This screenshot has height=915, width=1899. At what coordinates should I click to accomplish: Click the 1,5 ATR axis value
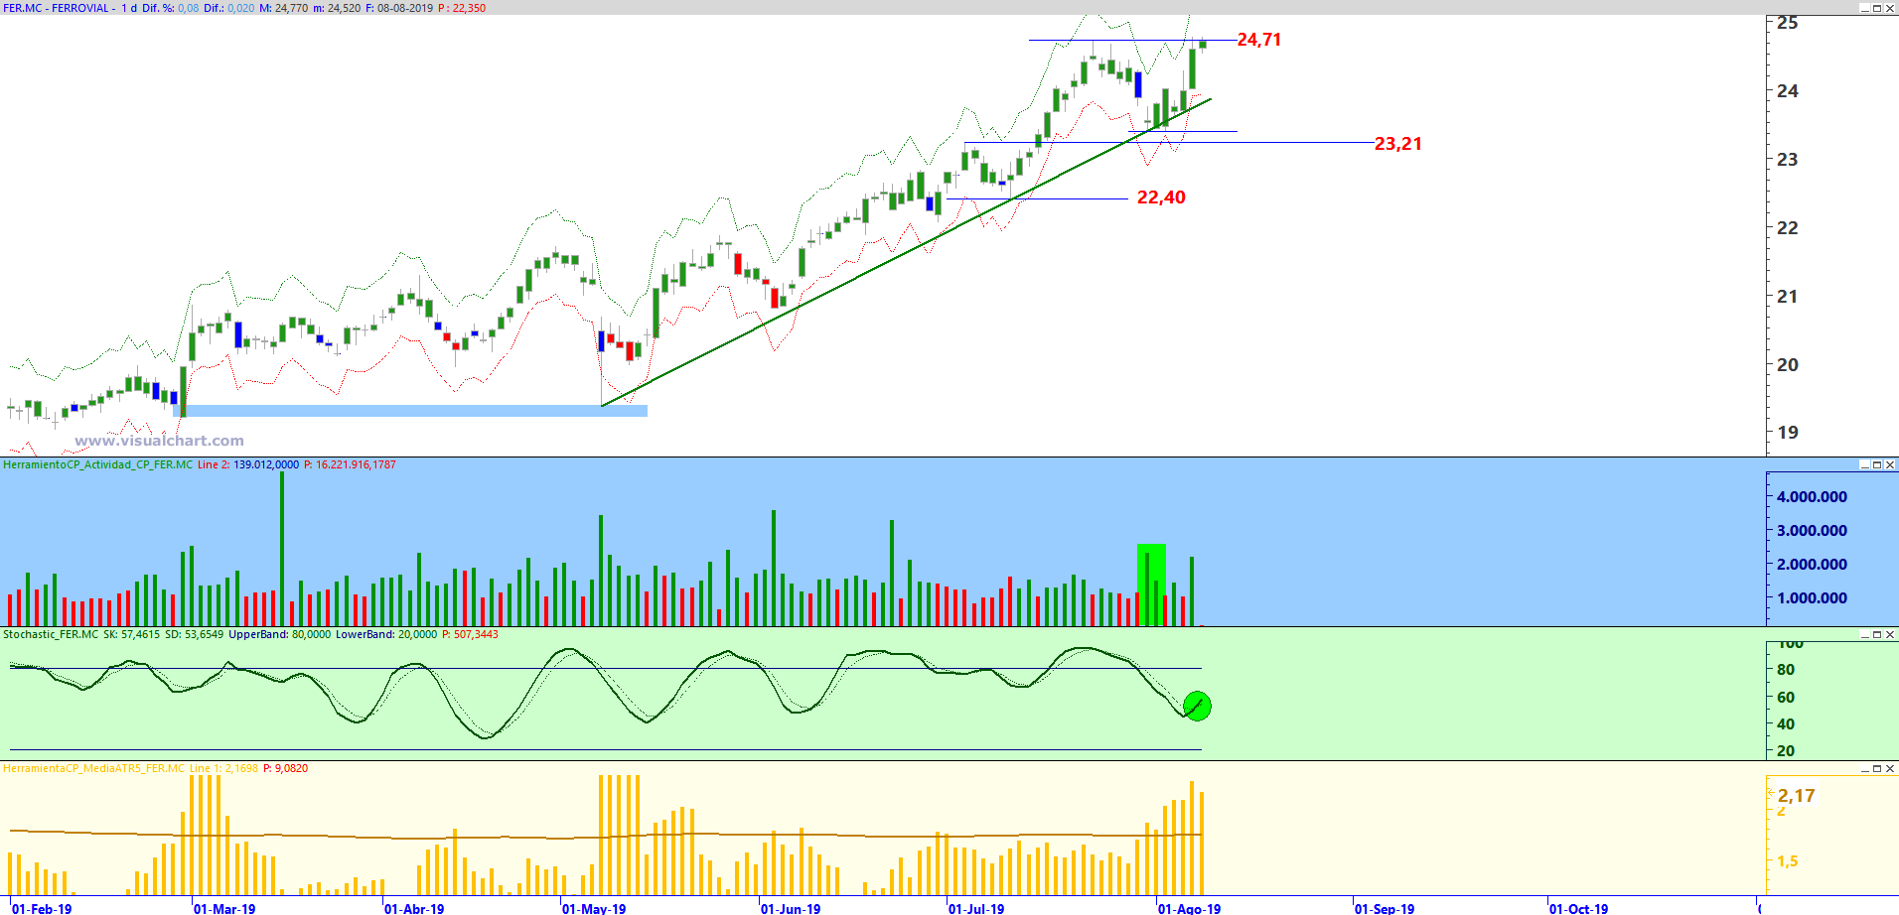[1788, 861]
